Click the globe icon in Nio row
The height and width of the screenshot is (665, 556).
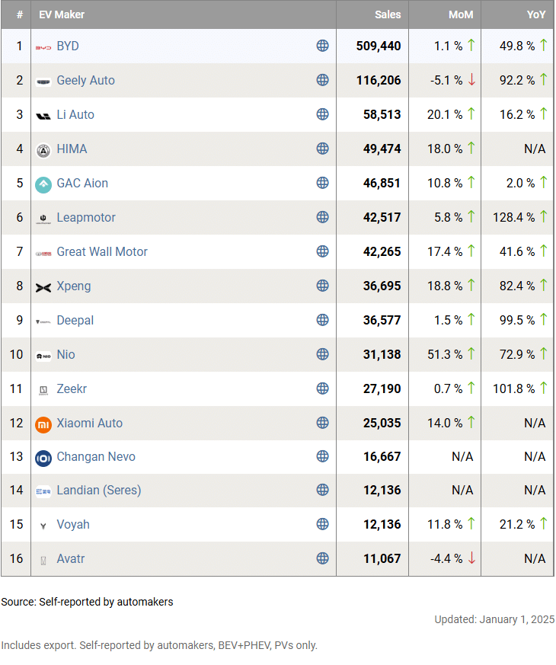pyautogui.click(x=323, y=354)
